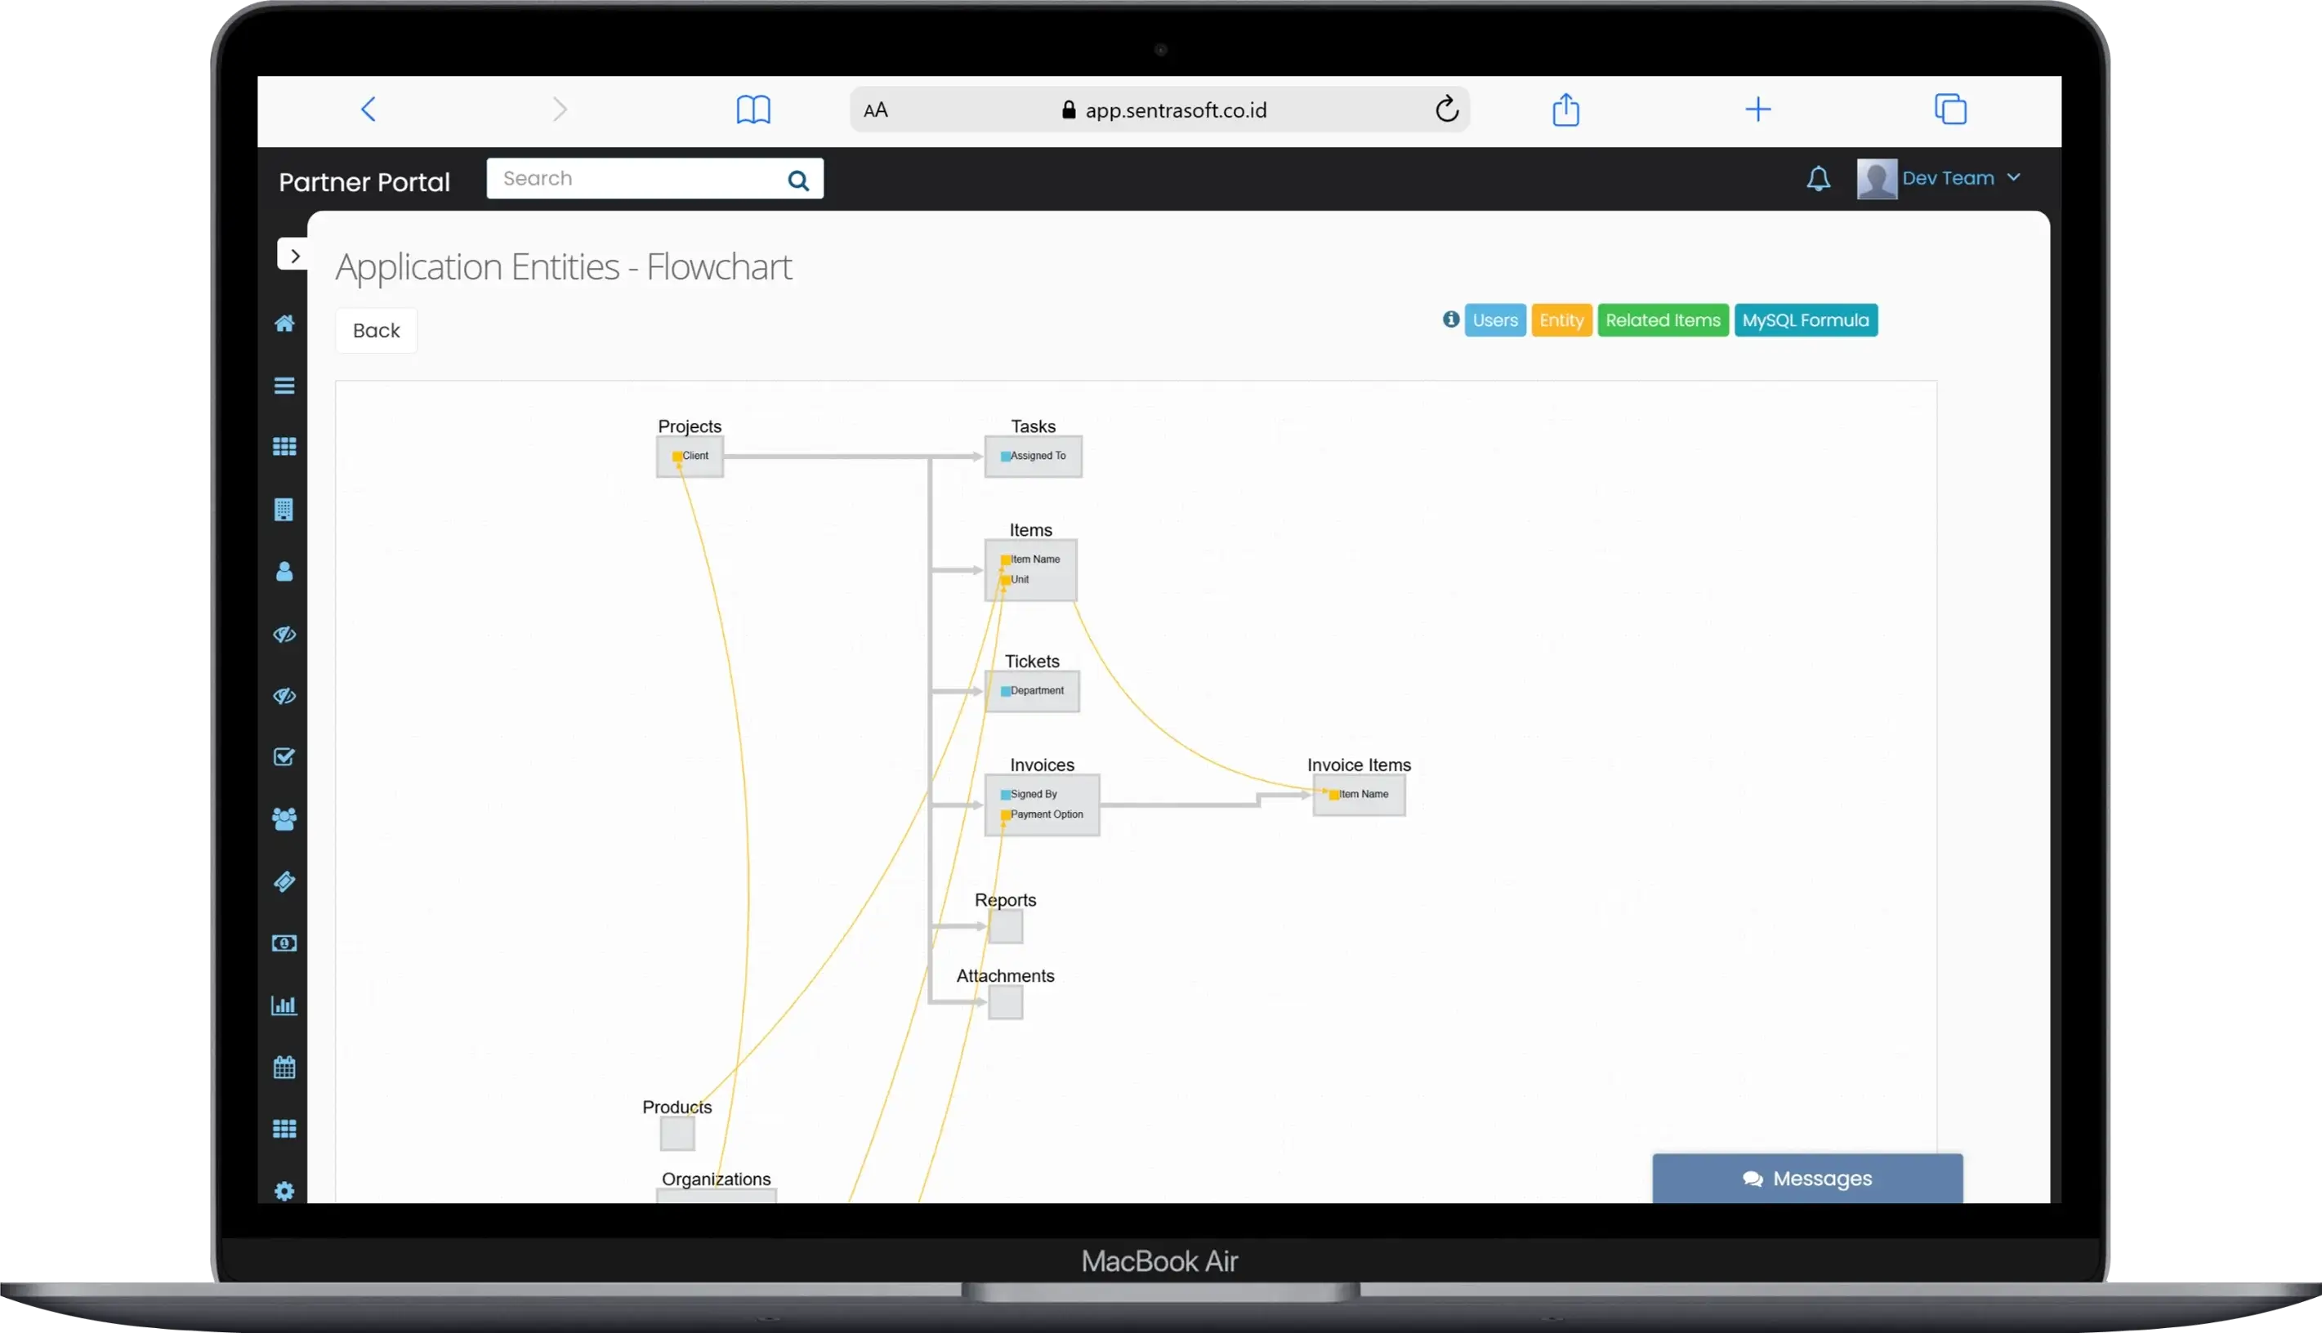Select the Unit field in Items node
The height and width of the screenshot is (1333, 2322).
click(x=1016, y=580)
